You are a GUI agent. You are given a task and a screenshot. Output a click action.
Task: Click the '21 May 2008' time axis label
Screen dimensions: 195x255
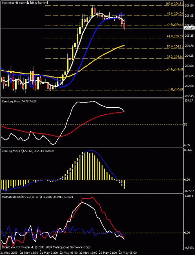9,253
